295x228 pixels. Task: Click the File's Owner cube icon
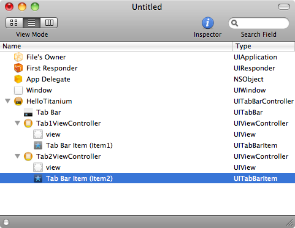click(x=18, y=57)
